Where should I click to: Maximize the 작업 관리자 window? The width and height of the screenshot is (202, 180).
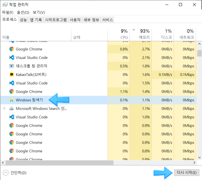pyautogui.click(x=180, y=5)
